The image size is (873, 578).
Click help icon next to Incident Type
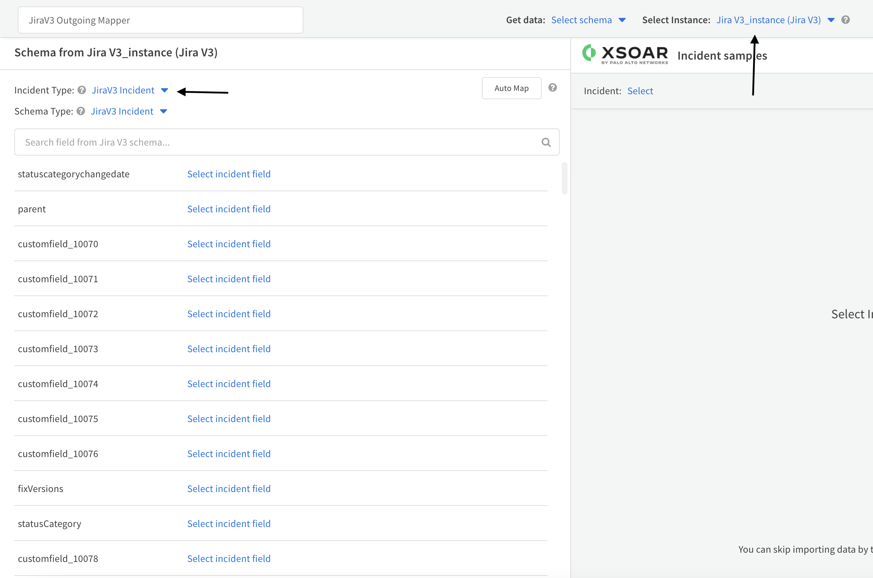[82, 90]
